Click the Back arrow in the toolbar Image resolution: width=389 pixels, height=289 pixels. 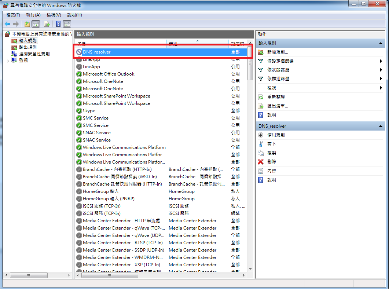tap(7, 24)
